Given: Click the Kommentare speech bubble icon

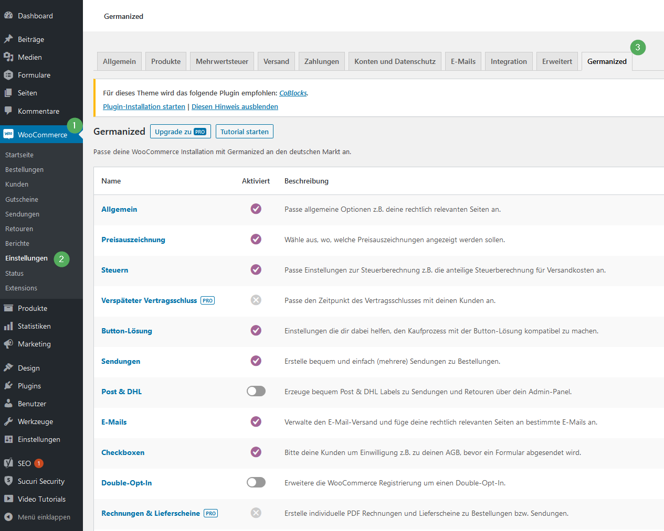Looking at the screenshot, I should [8, 111].
